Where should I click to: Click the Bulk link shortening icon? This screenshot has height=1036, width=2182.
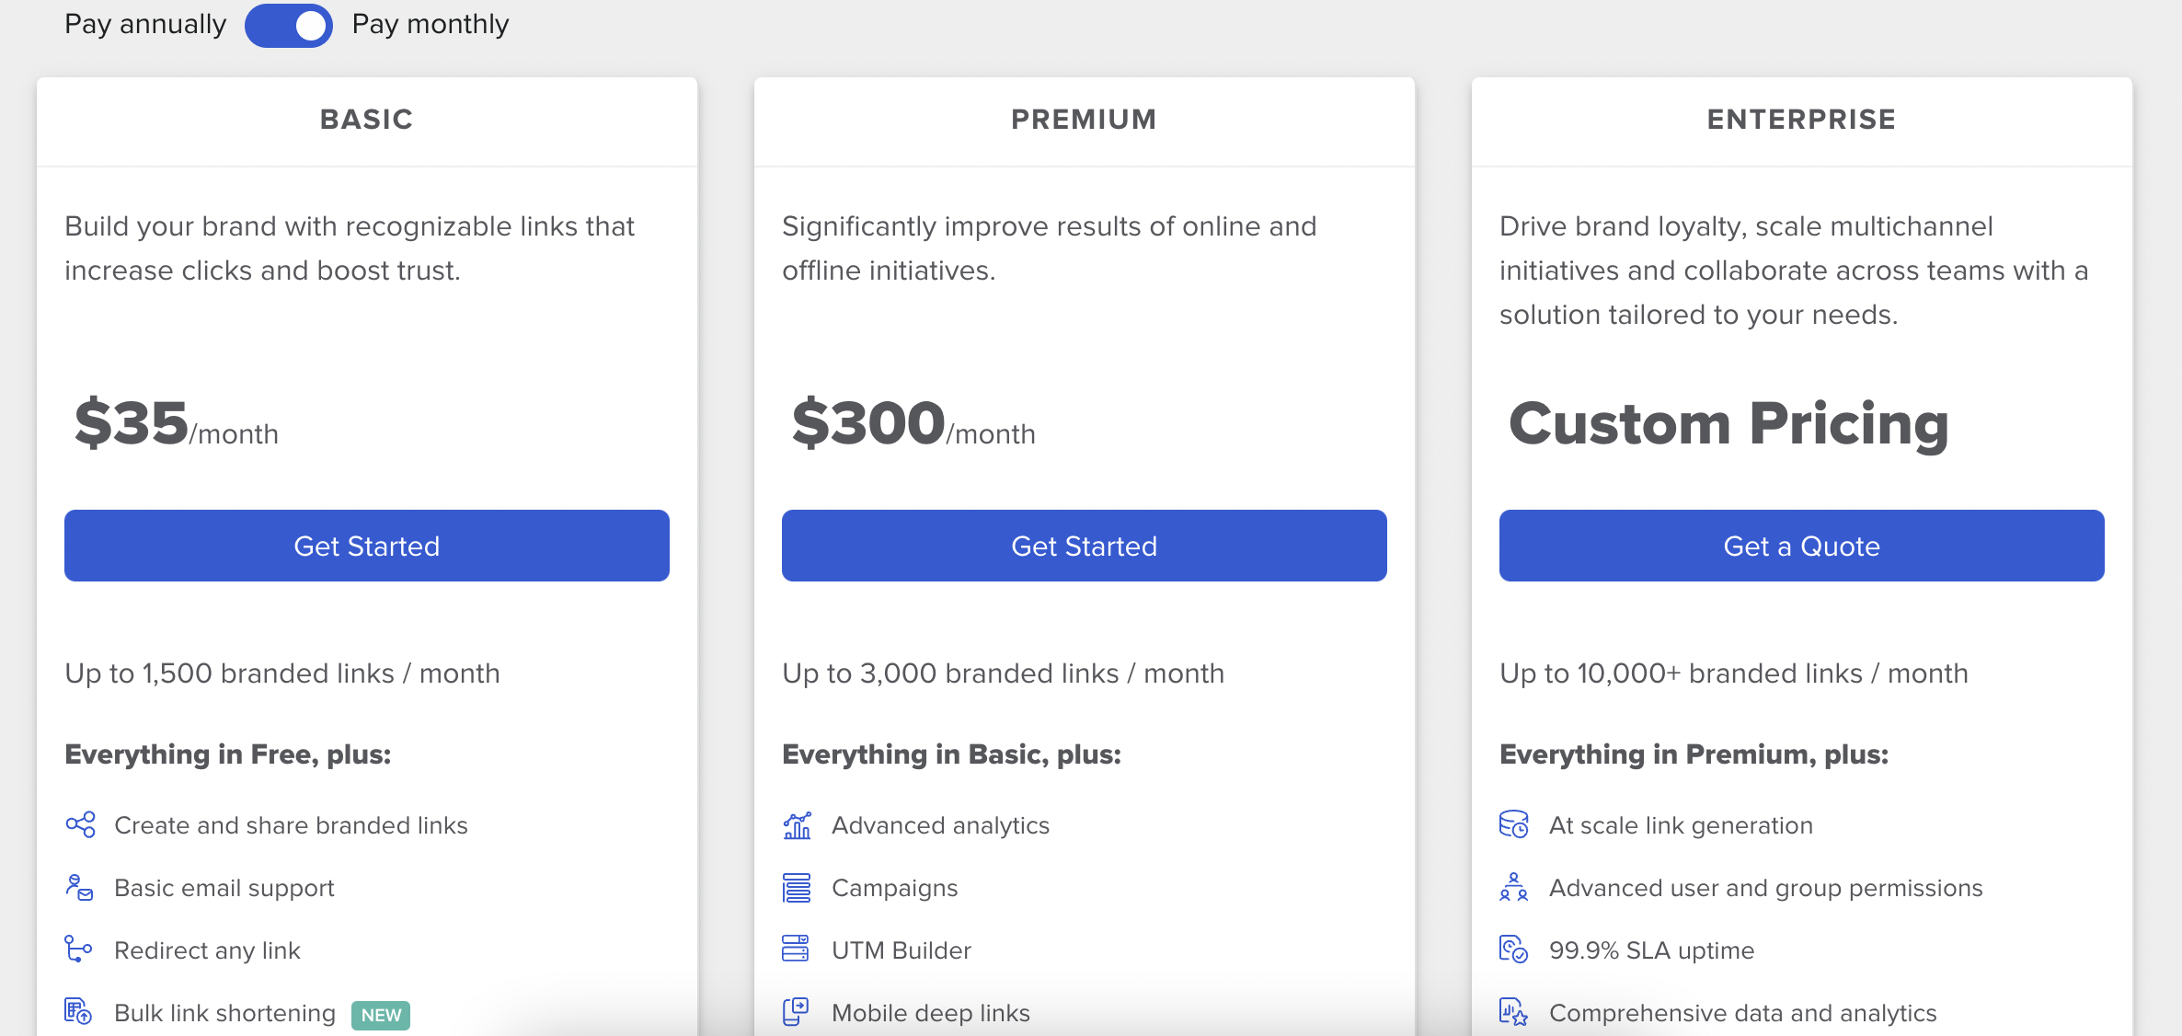tap(78, 1011)
